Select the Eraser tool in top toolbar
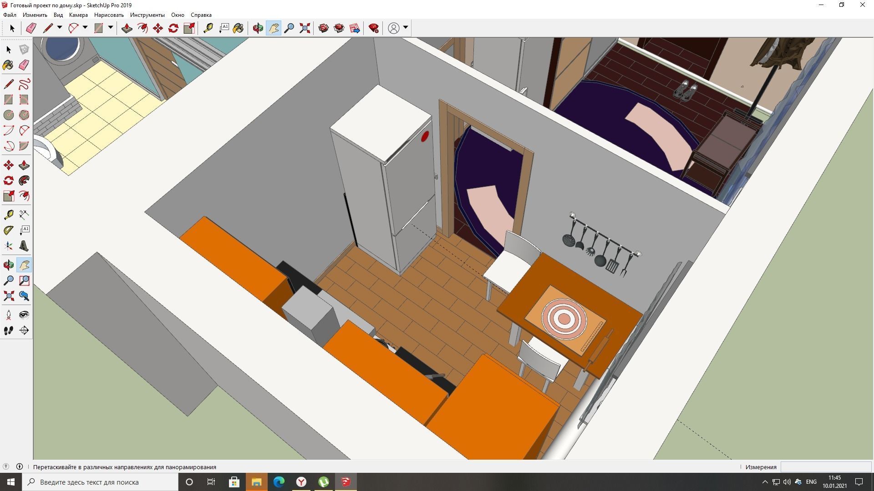This screenshot has height=491, width=874. (31, 28)
